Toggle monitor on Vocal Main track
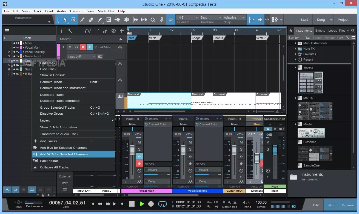The image size is (359, 214). pyautogui.click(x=90, y=47)
